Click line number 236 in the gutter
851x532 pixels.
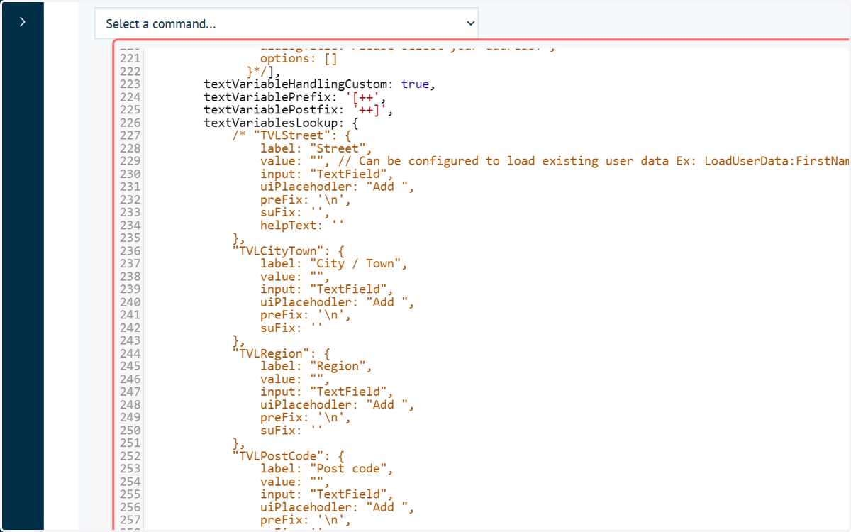pos(130,251)
